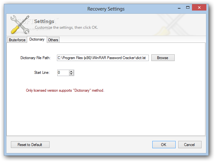Click the licensed version Dictionary method notice
This screenshot has width=215, height=162.
coord(65,90)
